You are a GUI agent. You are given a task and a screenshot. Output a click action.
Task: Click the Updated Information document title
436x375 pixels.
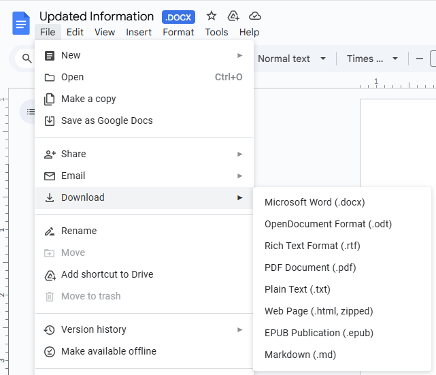[97, 16]
